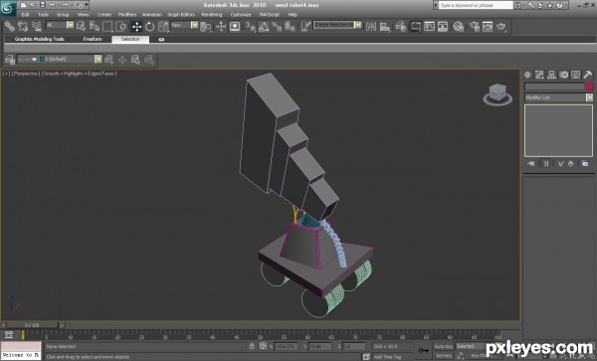Open the Material Editor
Viewport: 597px width, 361px height.
point(459,26)
